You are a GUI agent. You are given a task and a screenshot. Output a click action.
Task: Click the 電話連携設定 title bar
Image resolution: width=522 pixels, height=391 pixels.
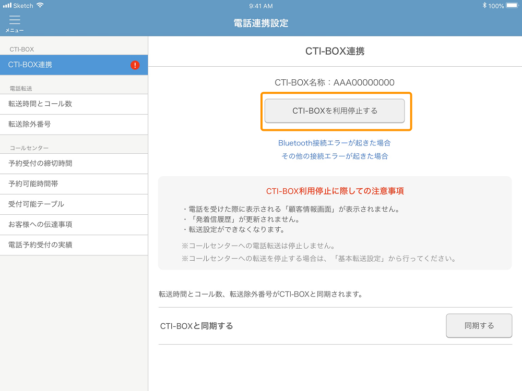[260, 23]
